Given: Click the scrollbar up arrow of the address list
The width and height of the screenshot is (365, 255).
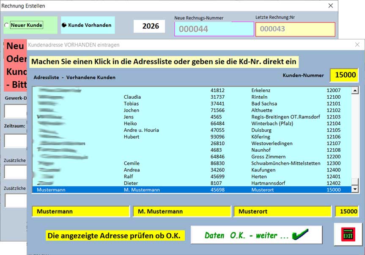Looking at the screenshot, I should click(355, 89).
